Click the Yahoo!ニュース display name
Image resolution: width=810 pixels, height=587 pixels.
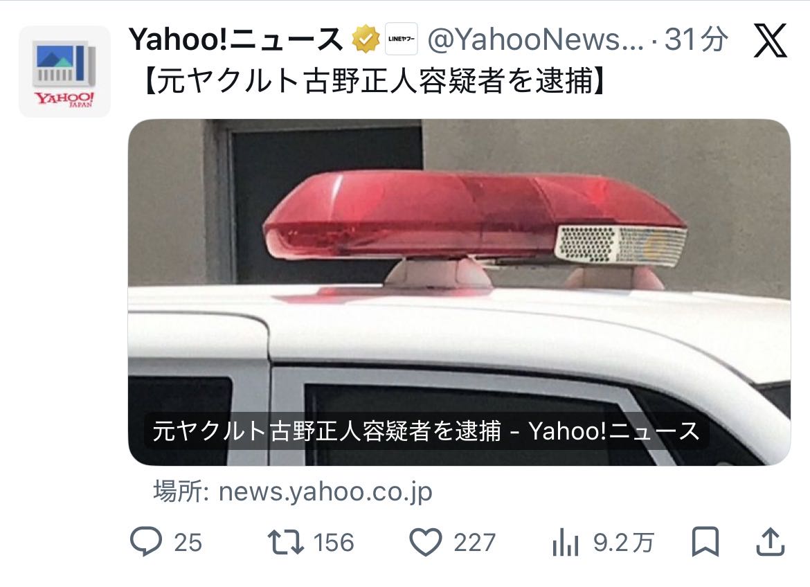pos(235,39)
